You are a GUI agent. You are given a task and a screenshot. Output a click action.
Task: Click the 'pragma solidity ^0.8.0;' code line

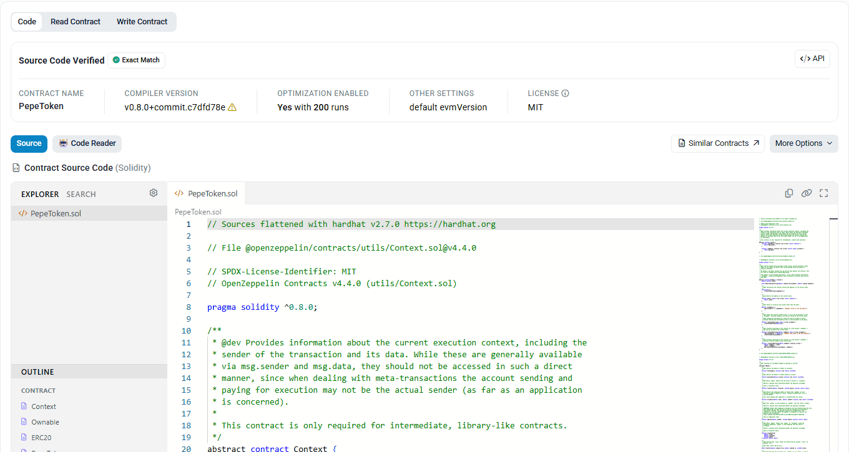click(x=262, y=307)
